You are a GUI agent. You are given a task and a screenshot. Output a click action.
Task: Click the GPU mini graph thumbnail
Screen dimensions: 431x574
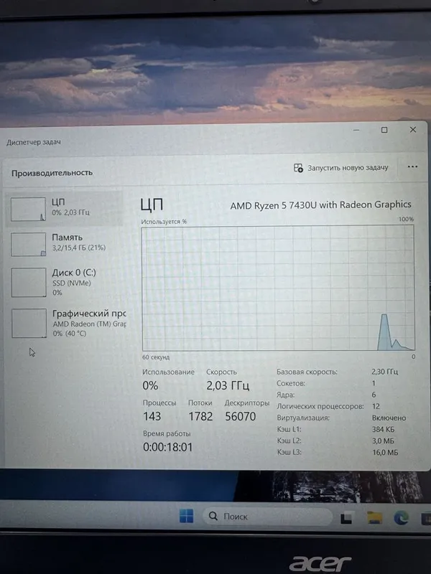point(29,324)
